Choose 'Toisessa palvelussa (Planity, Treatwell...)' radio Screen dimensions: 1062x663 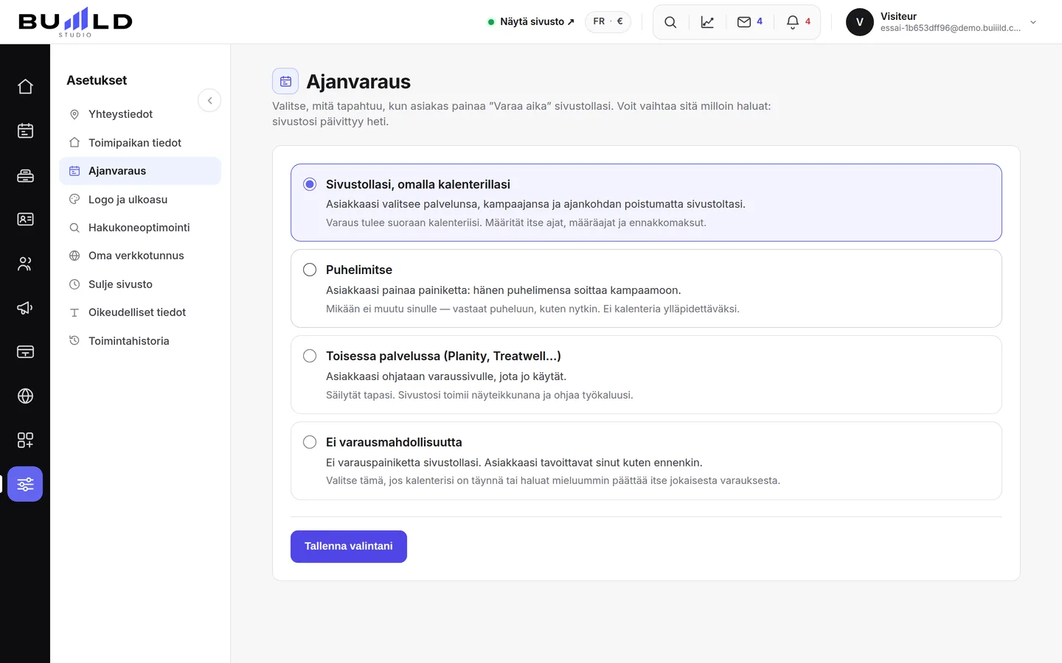click(310, 356)
